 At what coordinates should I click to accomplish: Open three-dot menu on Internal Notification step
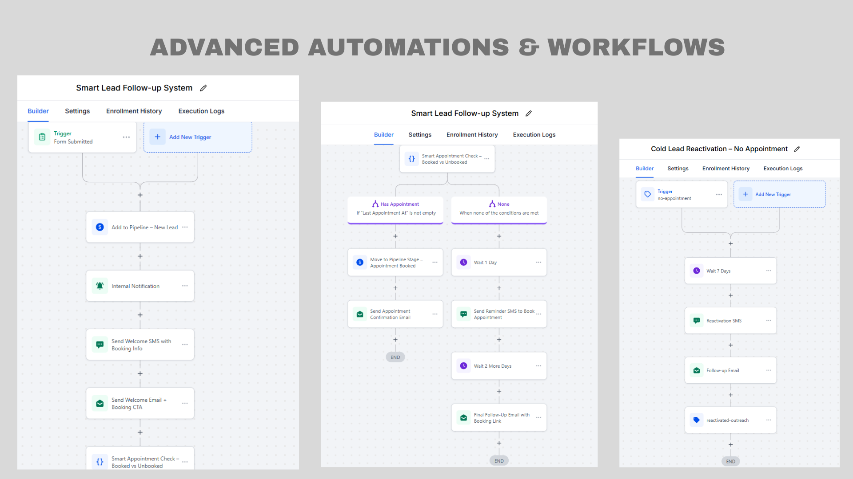click(x=185, y=286)
